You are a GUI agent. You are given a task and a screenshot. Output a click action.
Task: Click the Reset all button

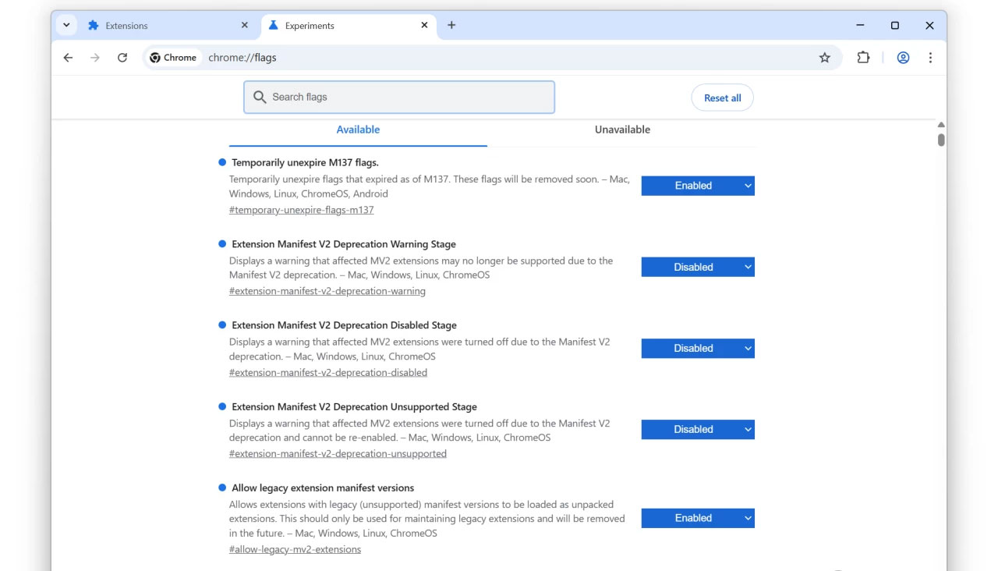click(722, 98)
